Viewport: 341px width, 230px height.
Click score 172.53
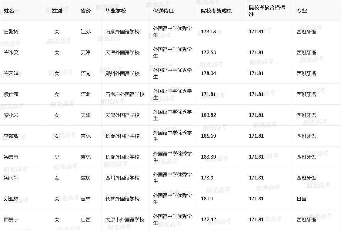(208, 53)
